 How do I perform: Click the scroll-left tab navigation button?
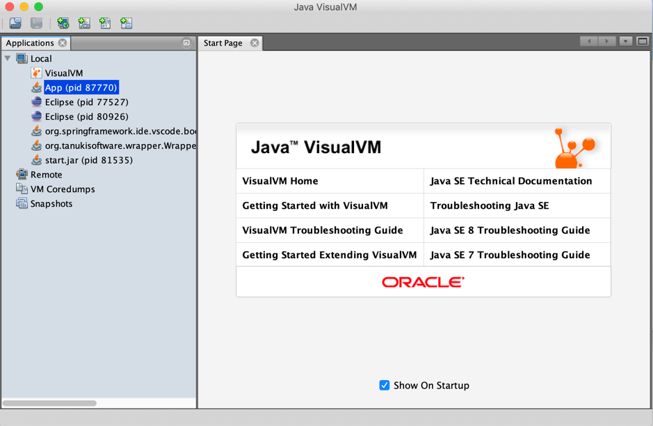click(x=589, y=41)
